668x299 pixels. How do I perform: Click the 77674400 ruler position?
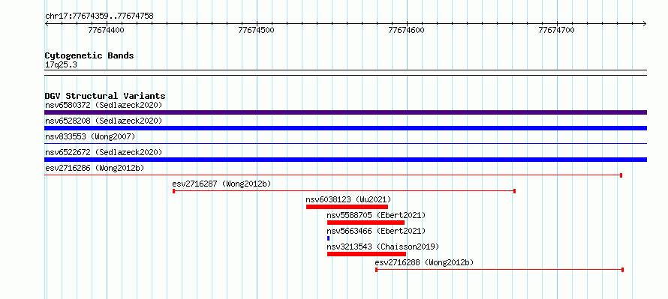coord(106,30)
